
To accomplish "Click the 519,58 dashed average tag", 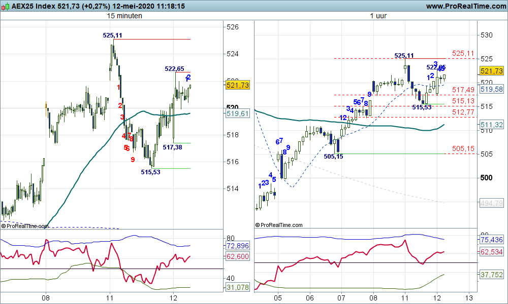I will (492, 89).
